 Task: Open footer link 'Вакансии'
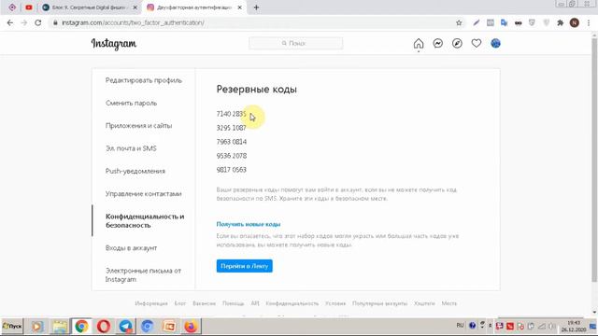(x=204, y=303)
